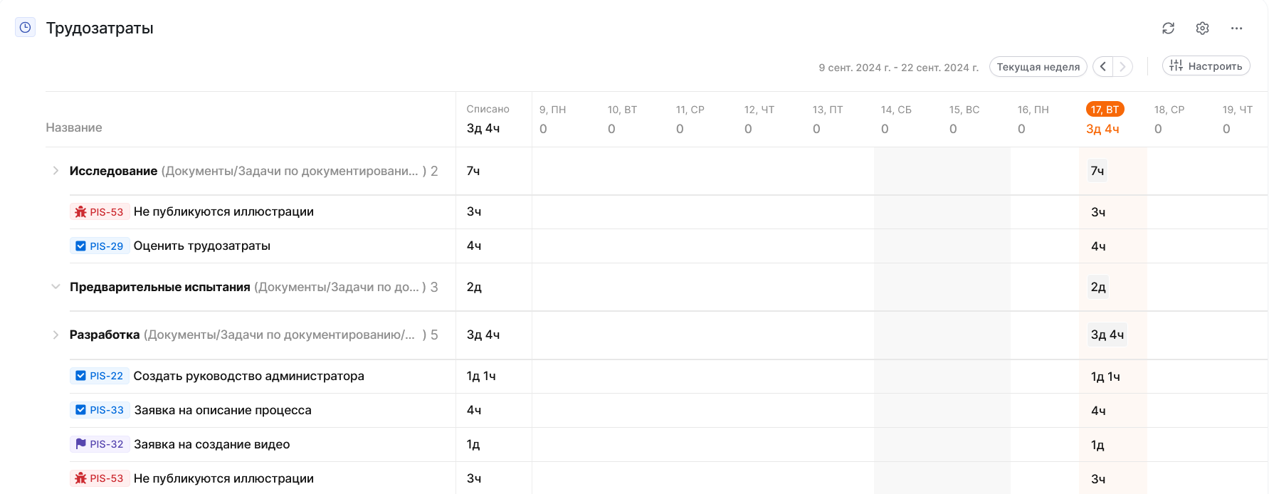This screenshot has width=1269, height=494.
Task: Expand the Разработка group chevron
Action: coord(56,335)
